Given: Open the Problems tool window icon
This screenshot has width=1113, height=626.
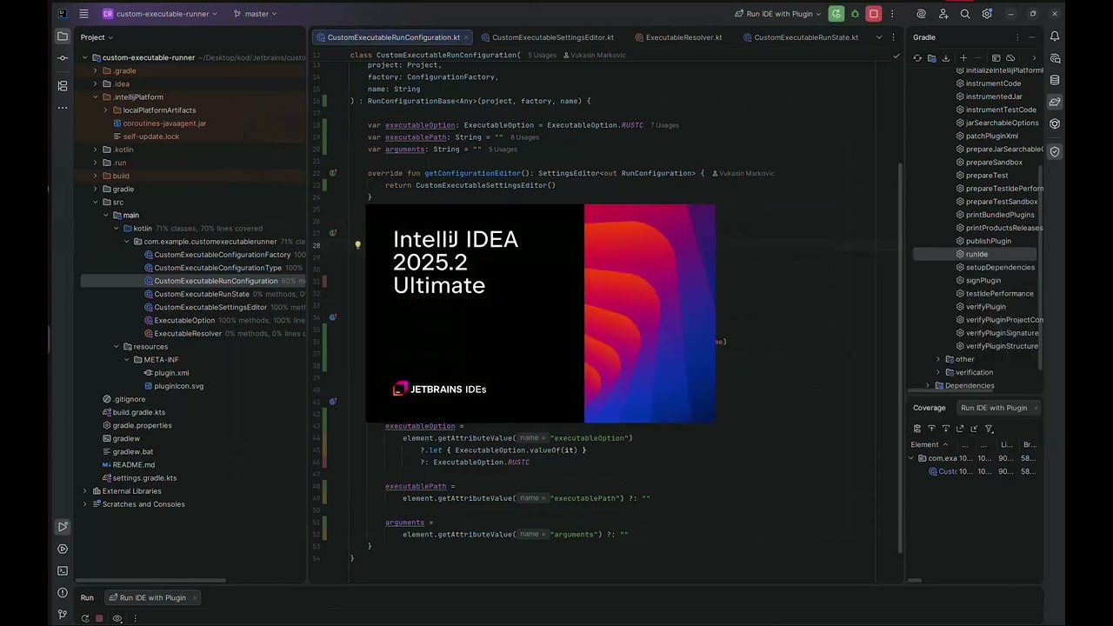Looking at the screenshot, I should [63, 593].
